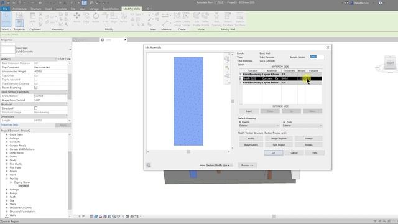Click the Create Group ribbon icon
This screenshot has width=398, height=224.
coord(177,19)
